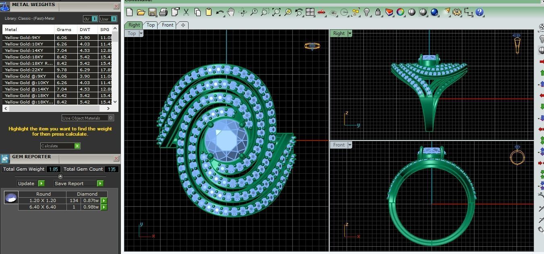Click the Copy icon
The height and width of the screenshot is (254, 544).
197,12
